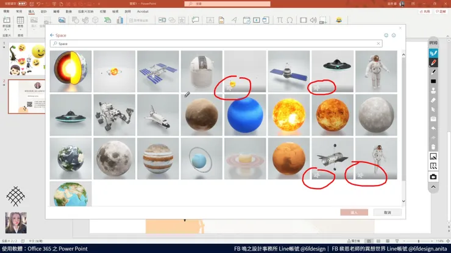Click the title bar search box
This screenshot has width=451, height=253.
pos(227,4)
